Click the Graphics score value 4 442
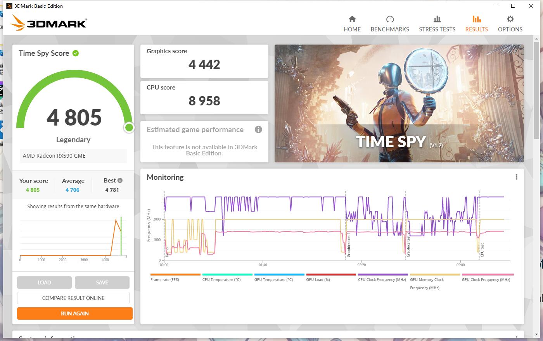 [204, 64]
